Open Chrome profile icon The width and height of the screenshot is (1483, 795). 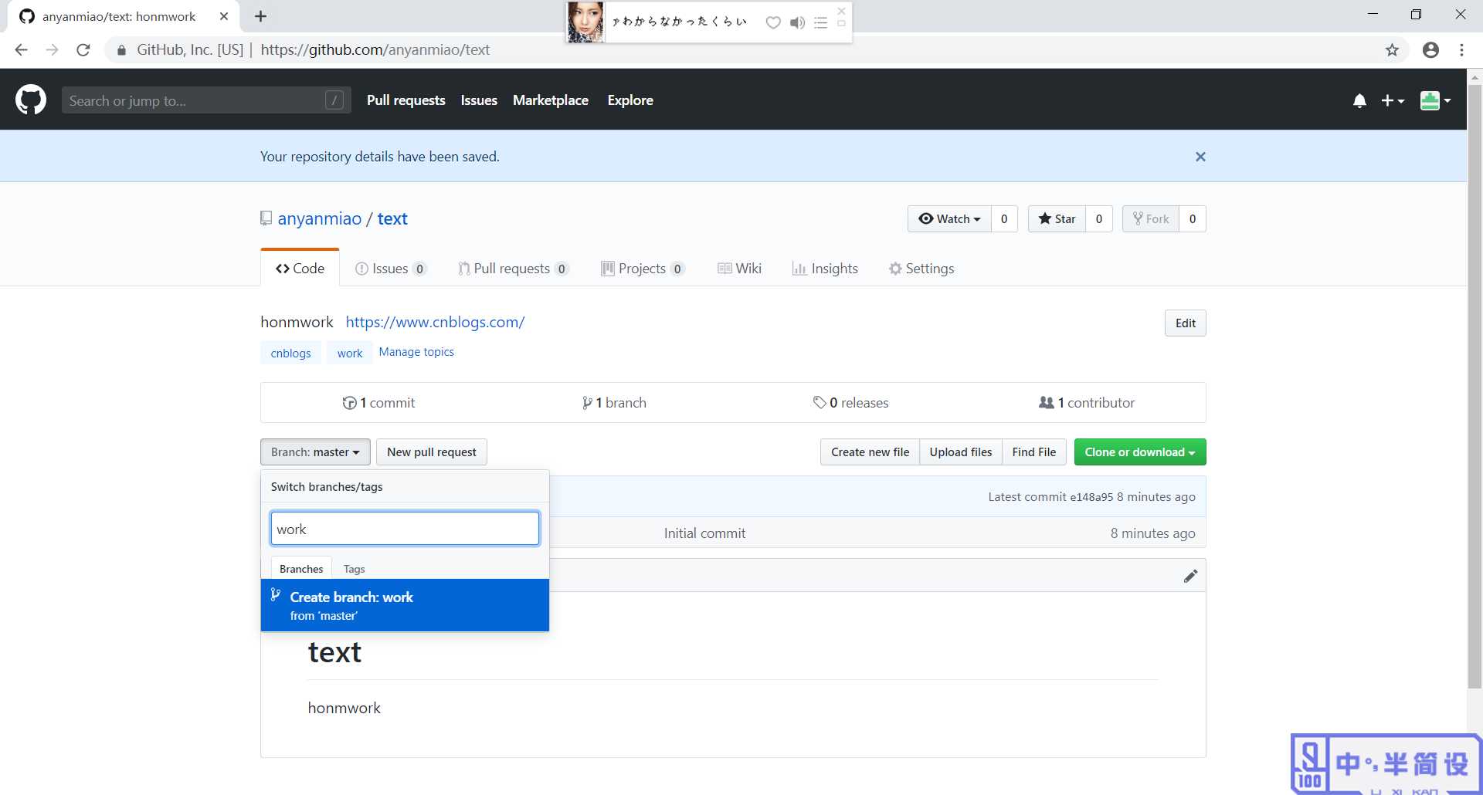pyautogui.click(x=1430, y=50)
